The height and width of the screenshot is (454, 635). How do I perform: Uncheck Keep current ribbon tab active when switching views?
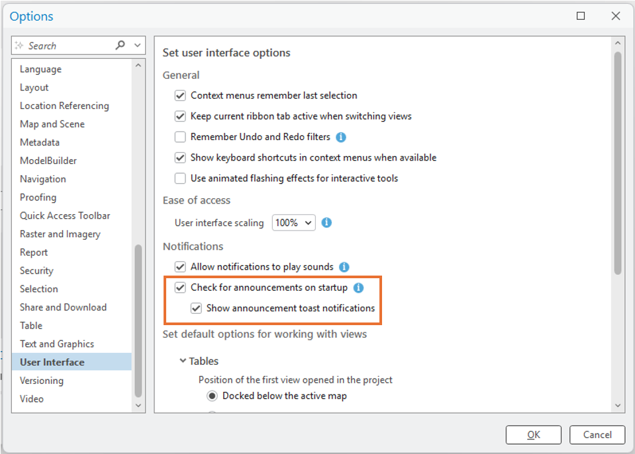click(180, 116)
